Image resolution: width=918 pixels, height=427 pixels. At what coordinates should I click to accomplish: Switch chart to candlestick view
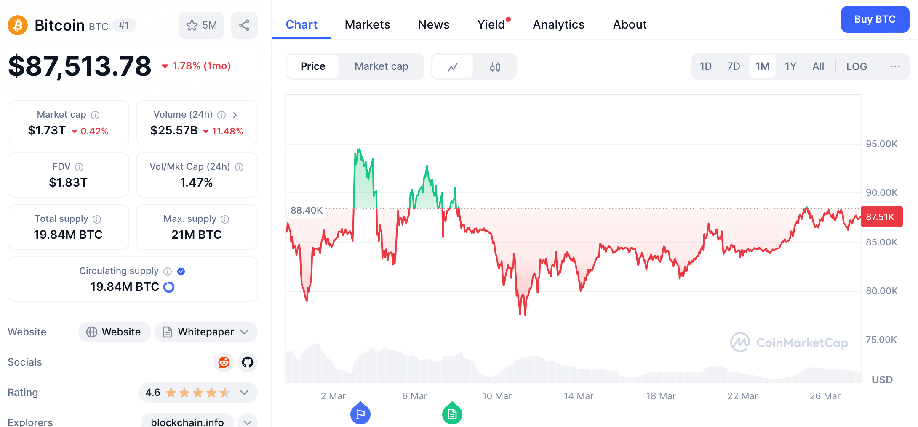[495, 66]
